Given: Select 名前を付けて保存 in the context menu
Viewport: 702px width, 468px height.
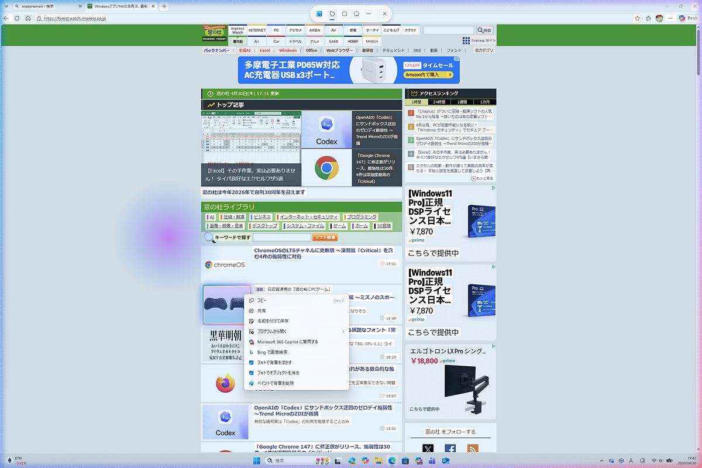Looking at the screenshot, I should [x=297, y=321].
